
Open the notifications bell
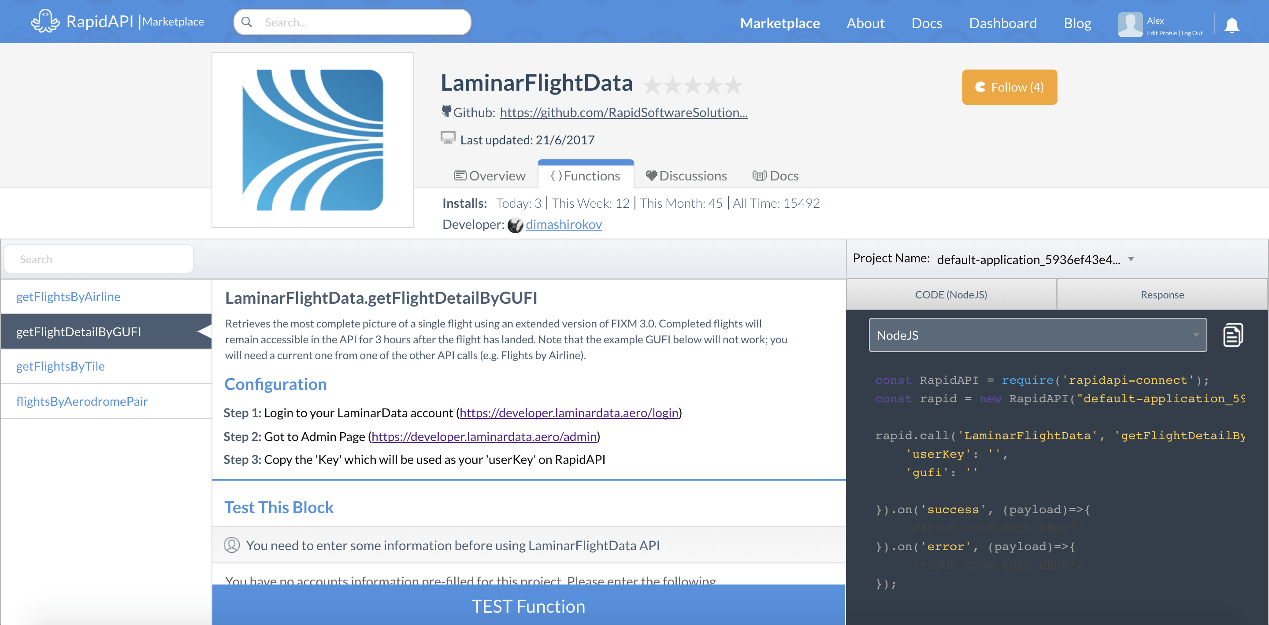coord(1232,24)
